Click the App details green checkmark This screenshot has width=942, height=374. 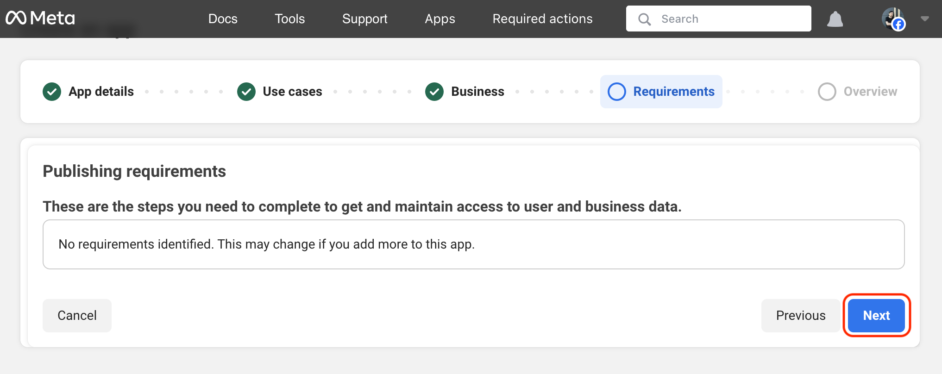tap(52, 92)
